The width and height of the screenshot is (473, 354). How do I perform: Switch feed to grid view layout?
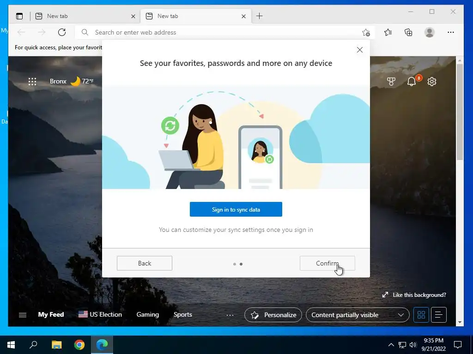click(421, 315)
